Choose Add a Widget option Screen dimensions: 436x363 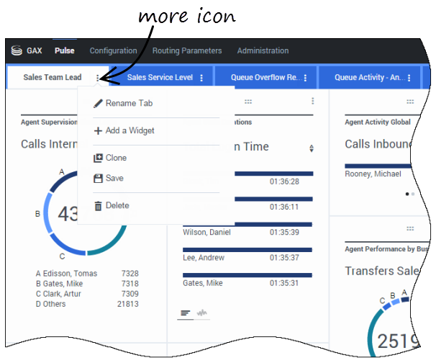pyautogui.click(x=156, y=130)
